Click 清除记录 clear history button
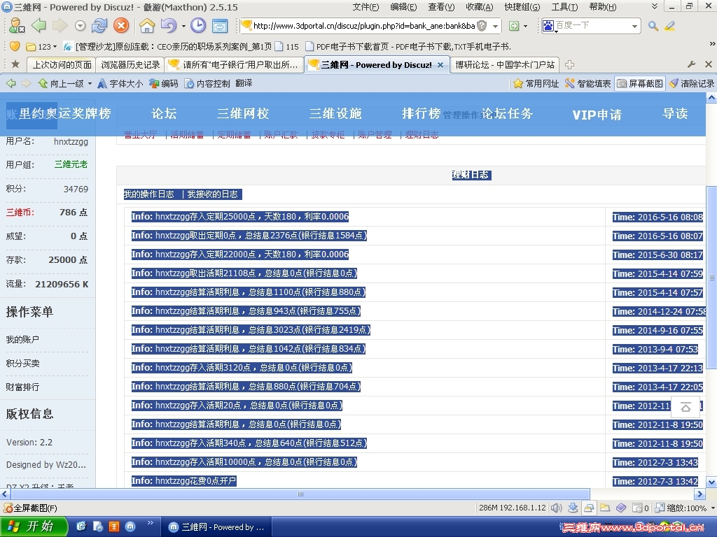This screenshot has width=717, height=537. [691, 84]
